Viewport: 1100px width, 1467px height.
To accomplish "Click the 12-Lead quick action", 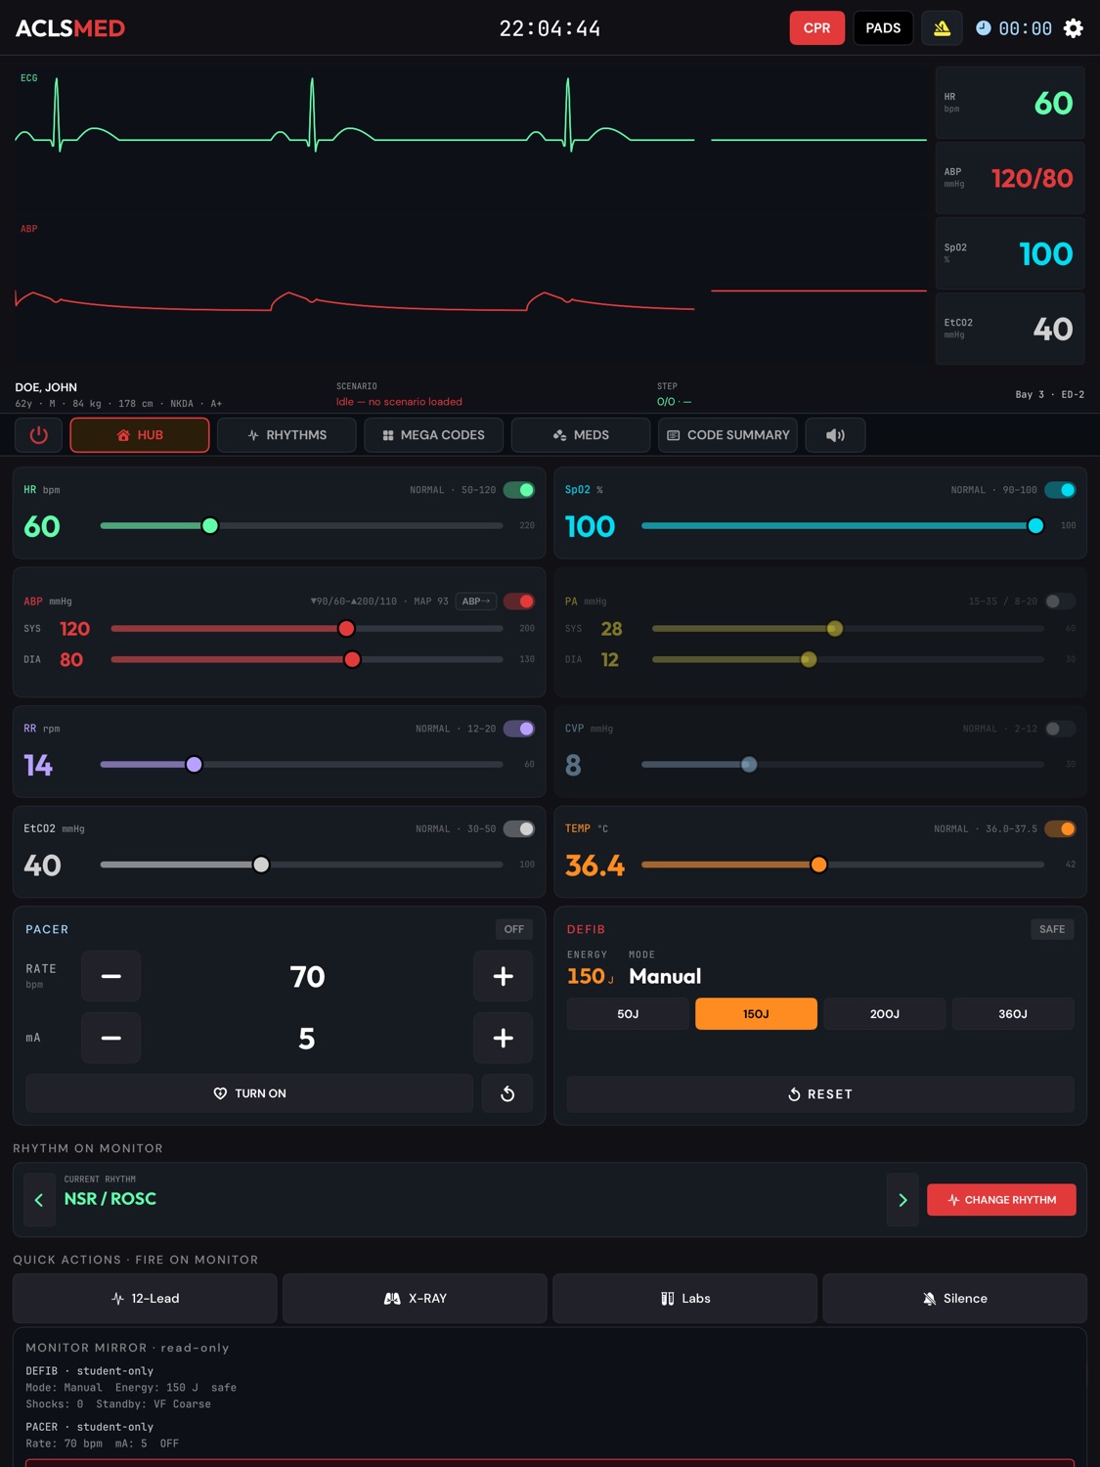I will [x=145, y=1299].
